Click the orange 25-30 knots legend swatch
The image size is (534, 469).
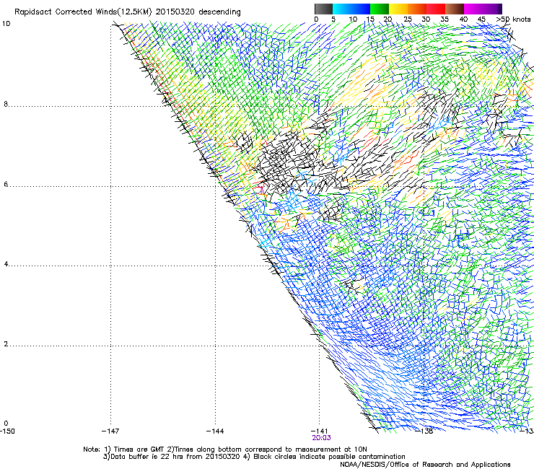(x=417, y=9)
